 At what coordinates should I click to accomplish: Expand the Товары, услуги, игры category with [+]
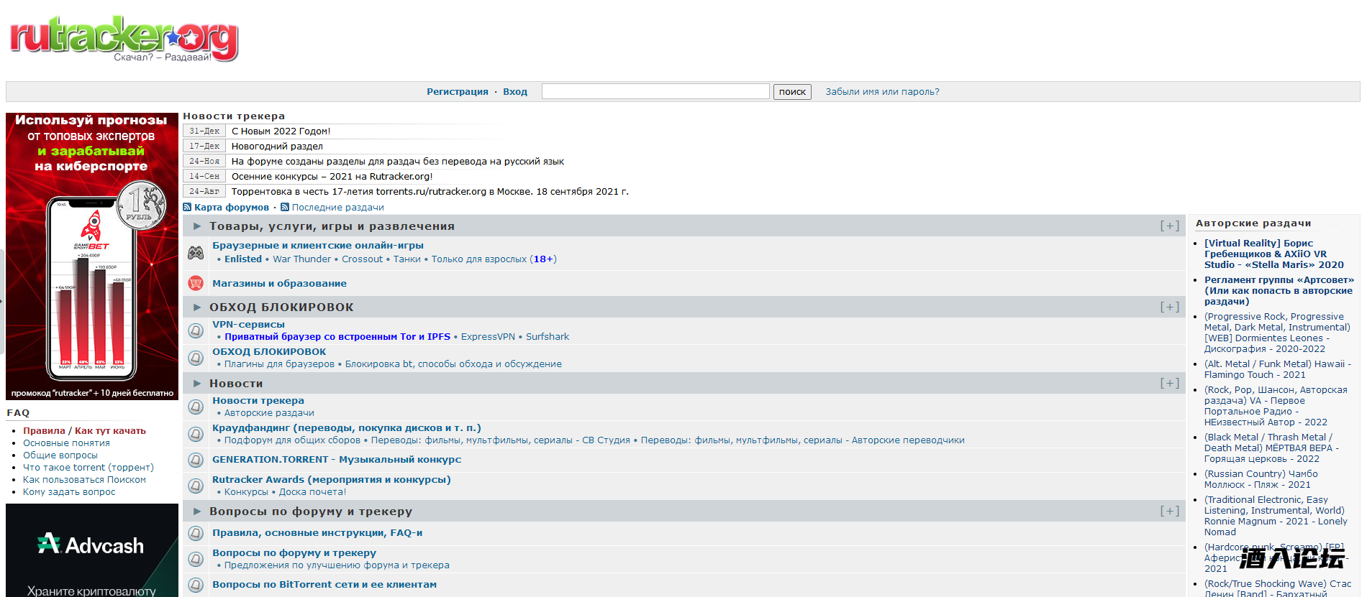pyautogui.click(x=1169, y=226)
